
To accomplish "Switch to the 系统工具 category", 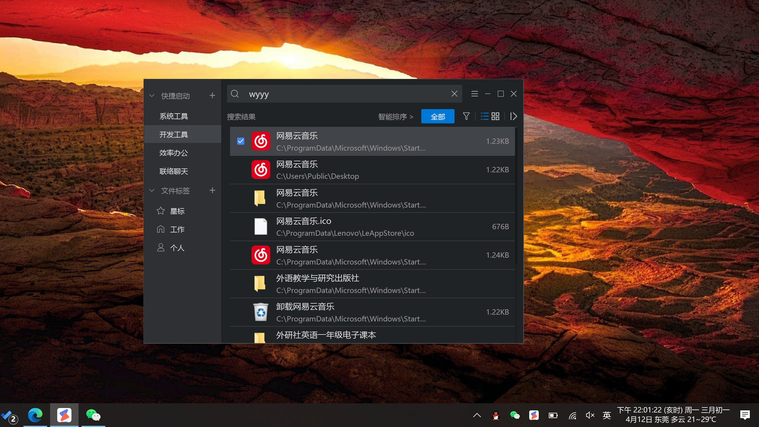I will tap(174, 116).
